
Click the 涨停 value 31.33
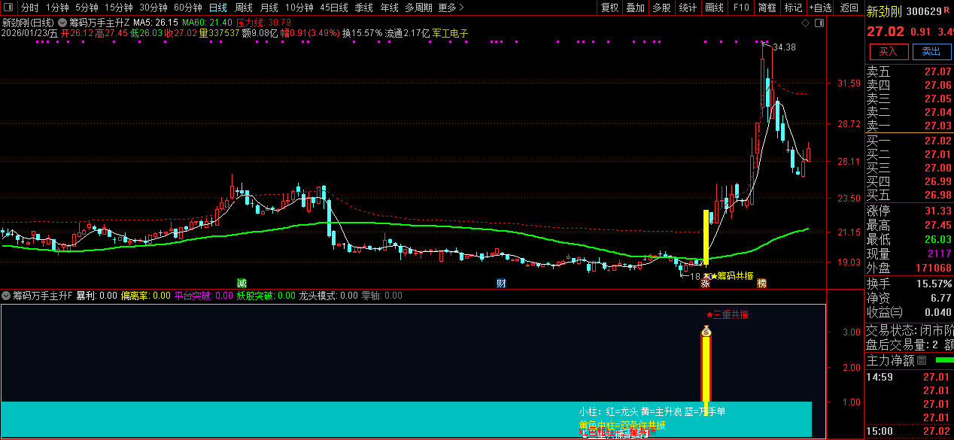937,211
